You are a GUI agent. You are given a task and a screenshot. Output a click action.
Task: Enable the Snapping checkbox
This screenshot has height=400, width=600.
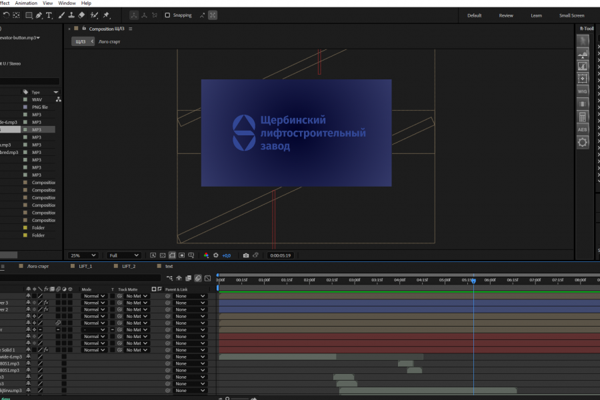point(167,15)
